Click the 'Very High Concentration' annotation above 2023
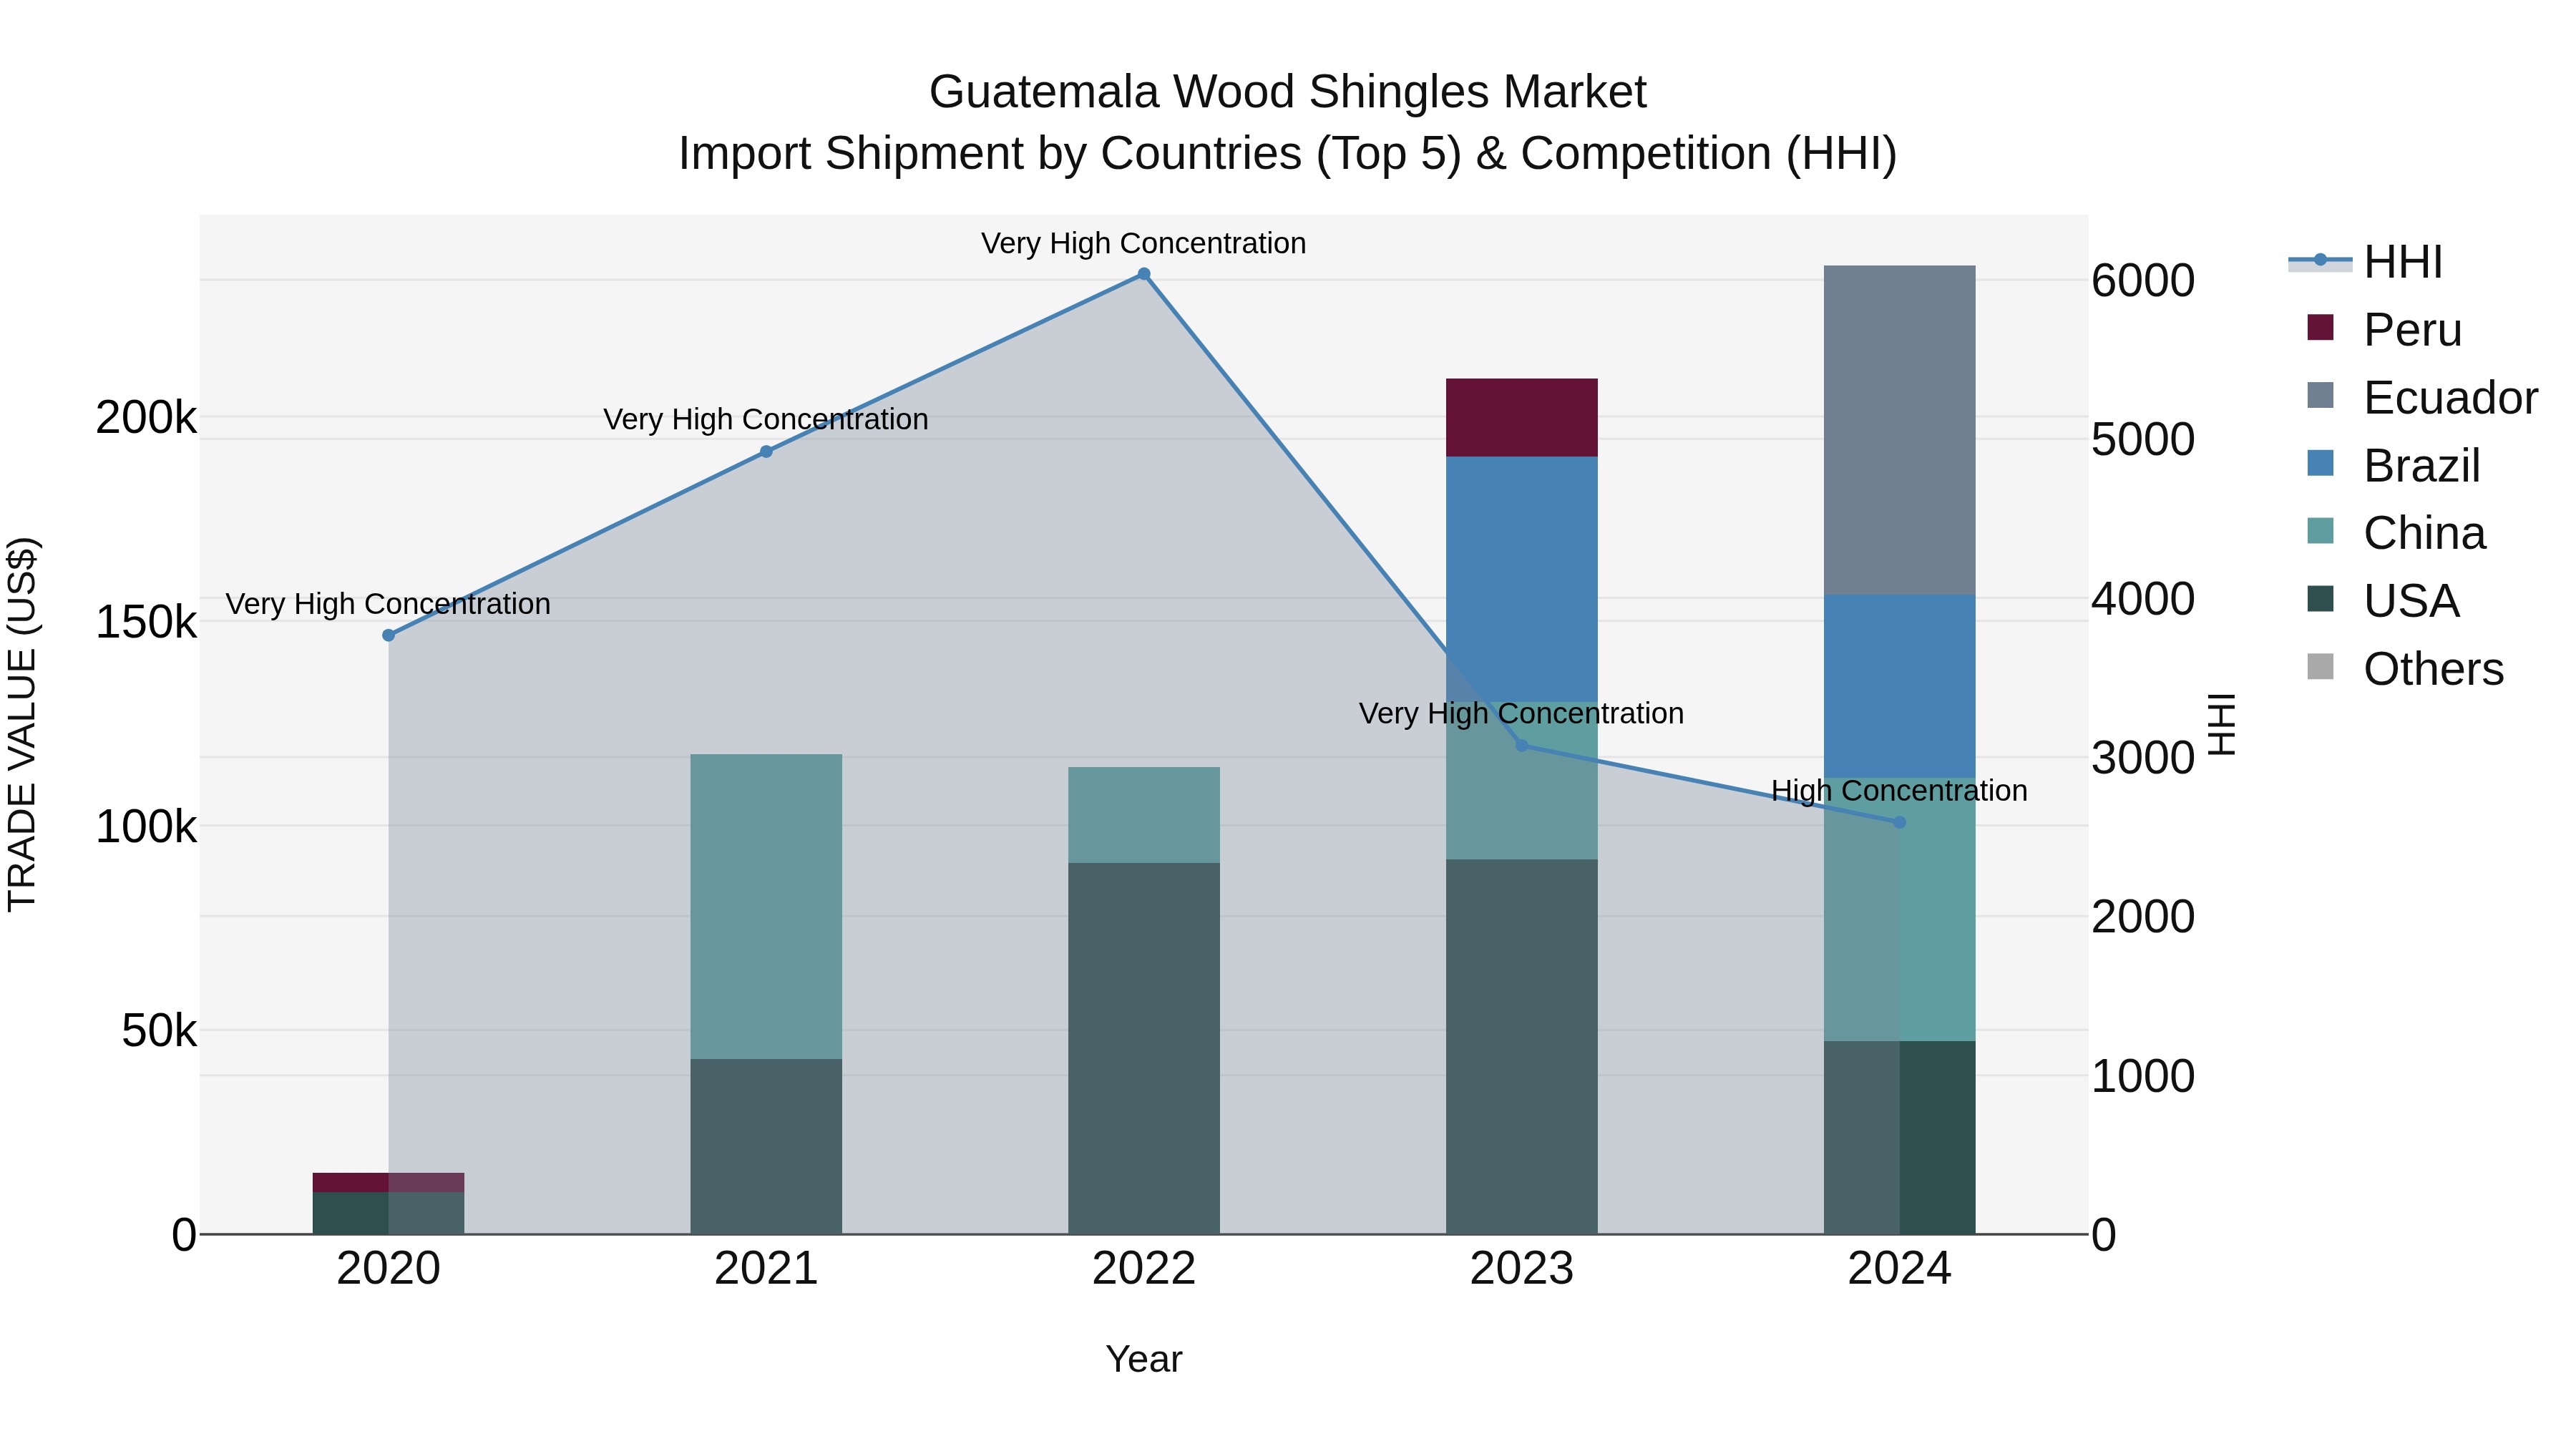2576x1449 pixels. tap(1522, 714)
